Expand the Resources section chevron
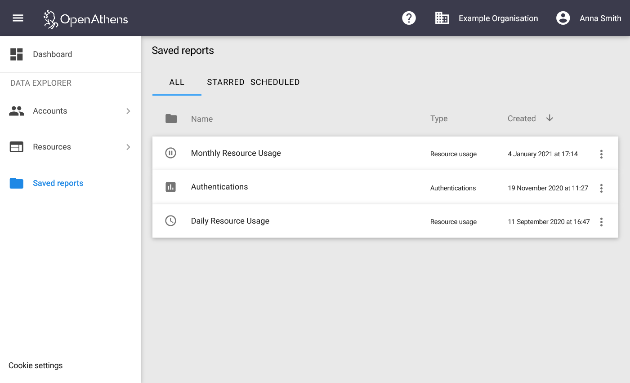The width and height of the screenshot is (630, 383). [x=128, y=147]
